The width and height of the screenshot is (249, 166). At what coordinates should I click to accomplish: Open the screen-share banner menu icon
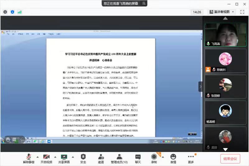tap(143, 3)
